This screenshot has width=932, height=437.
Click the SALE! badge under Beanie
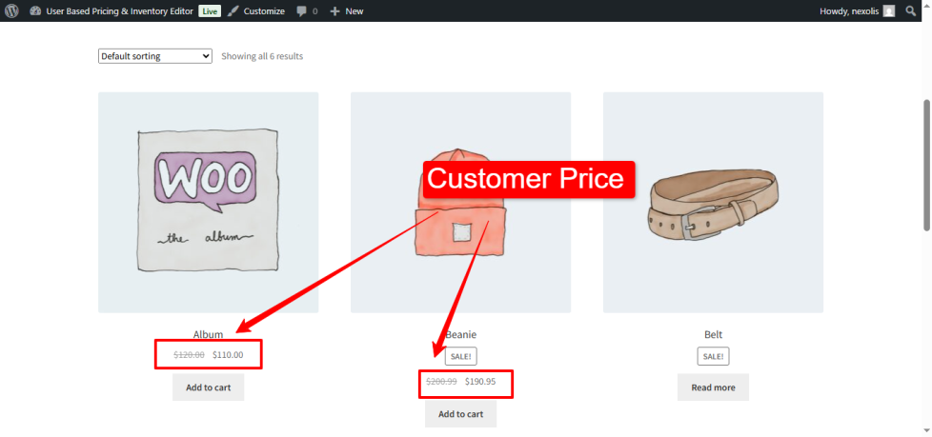pyautogui.click(x=460, y=356)
